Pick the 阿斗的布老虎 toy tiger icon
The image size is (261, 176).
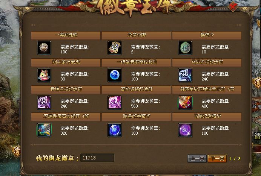pos(44,75)
